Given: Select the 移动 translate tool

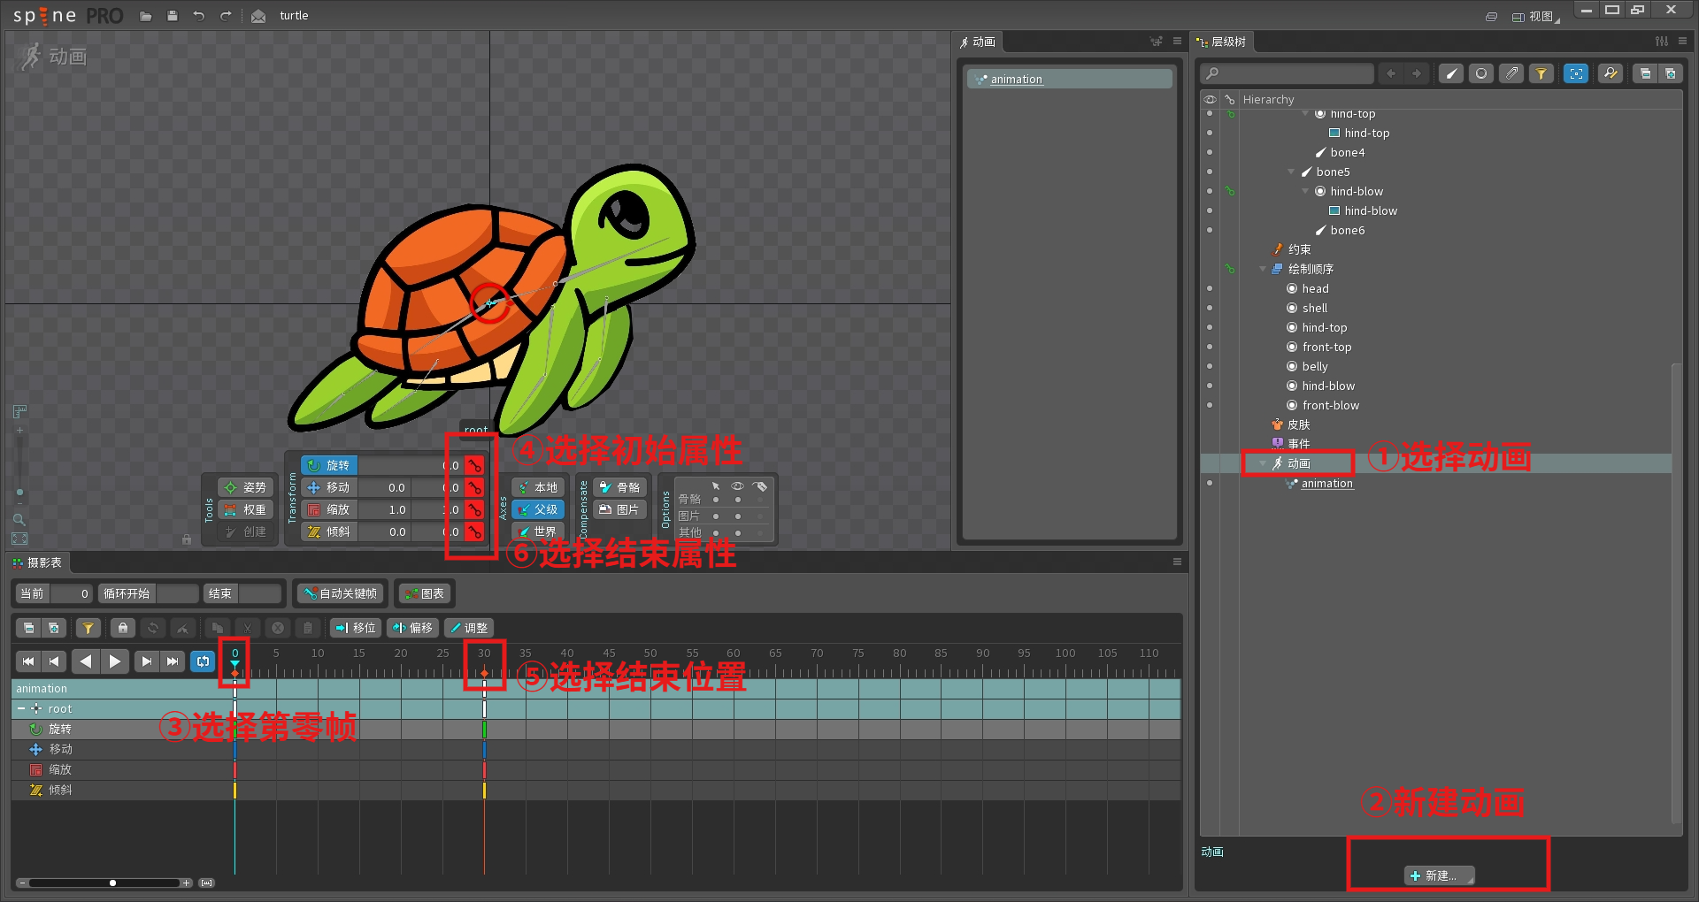Looking at the screenshot, I should click(x=328, y=487).
